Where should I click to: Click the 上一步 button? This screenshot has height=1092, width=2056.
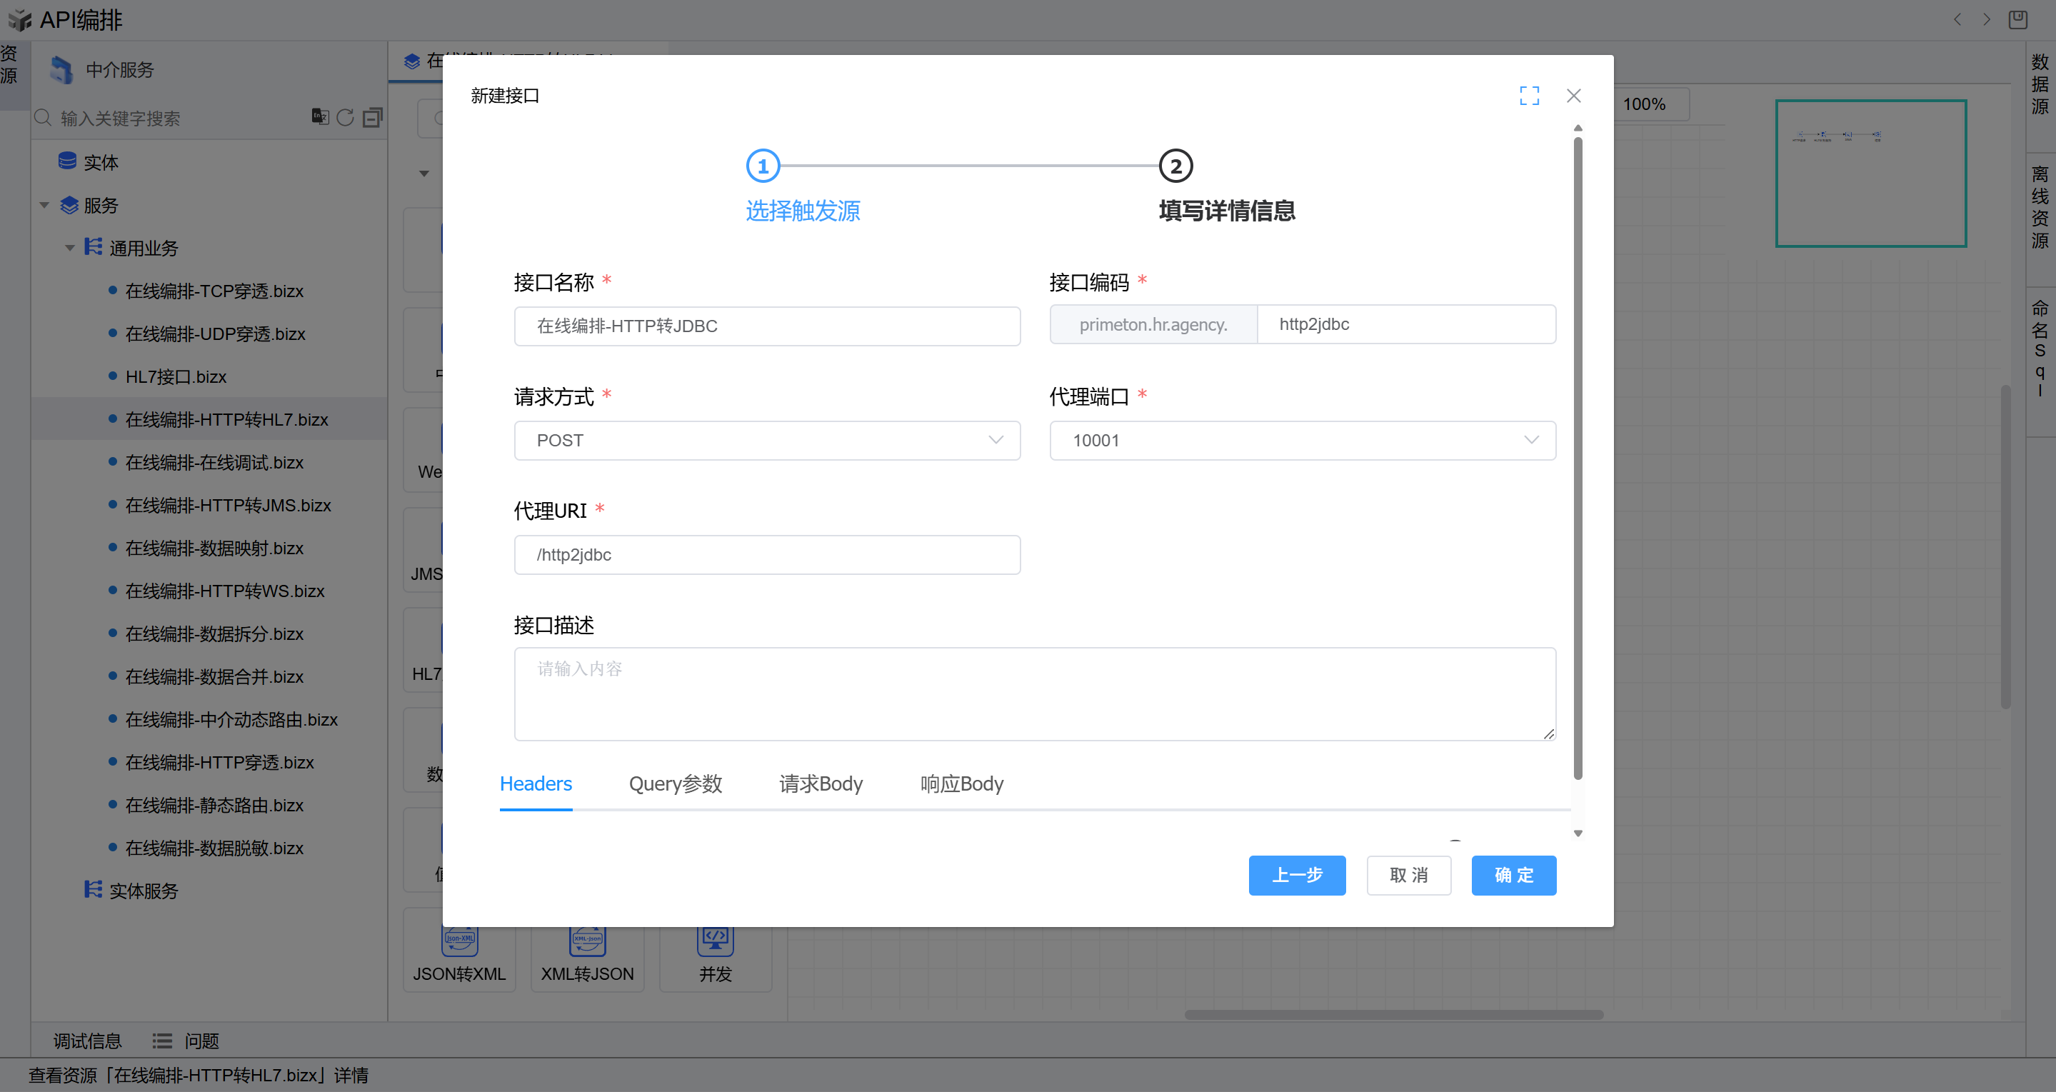click(1296, 875)
